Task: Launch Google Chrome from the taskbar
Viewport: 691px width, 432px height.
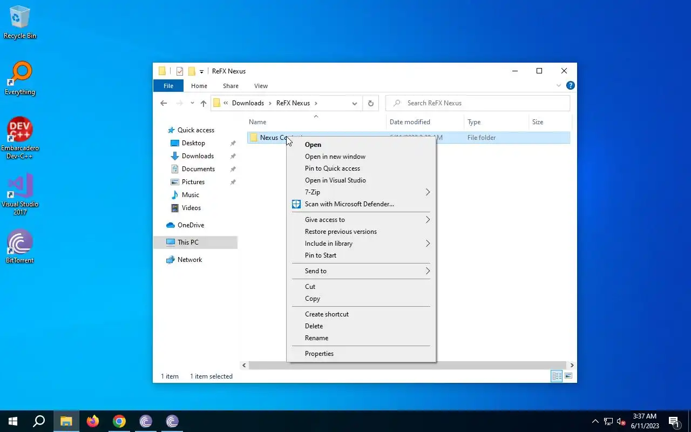Action: point(119,421)
